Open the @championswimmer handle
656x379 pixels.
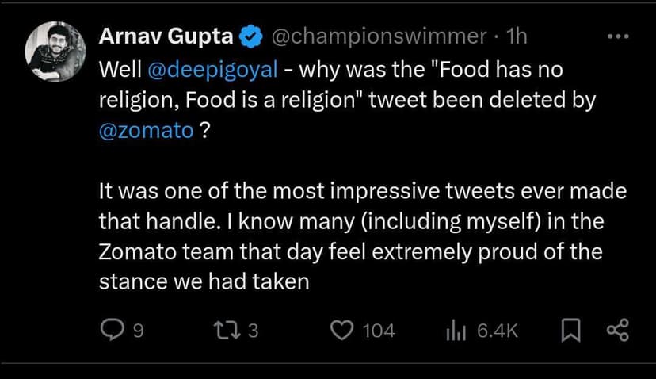point(379,36)
